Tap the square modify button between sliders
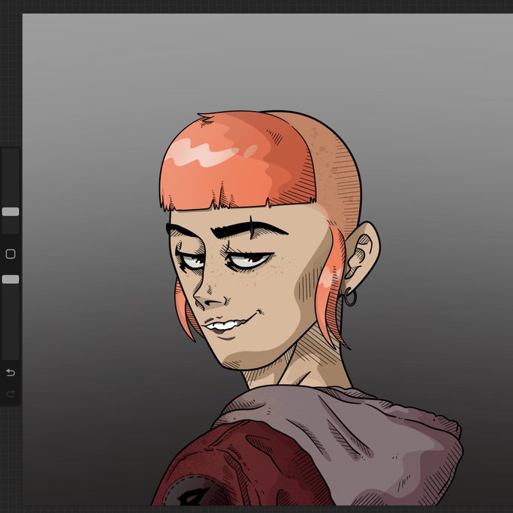The height and width of the screenshot is (513, 513). [x=11, y=254]
